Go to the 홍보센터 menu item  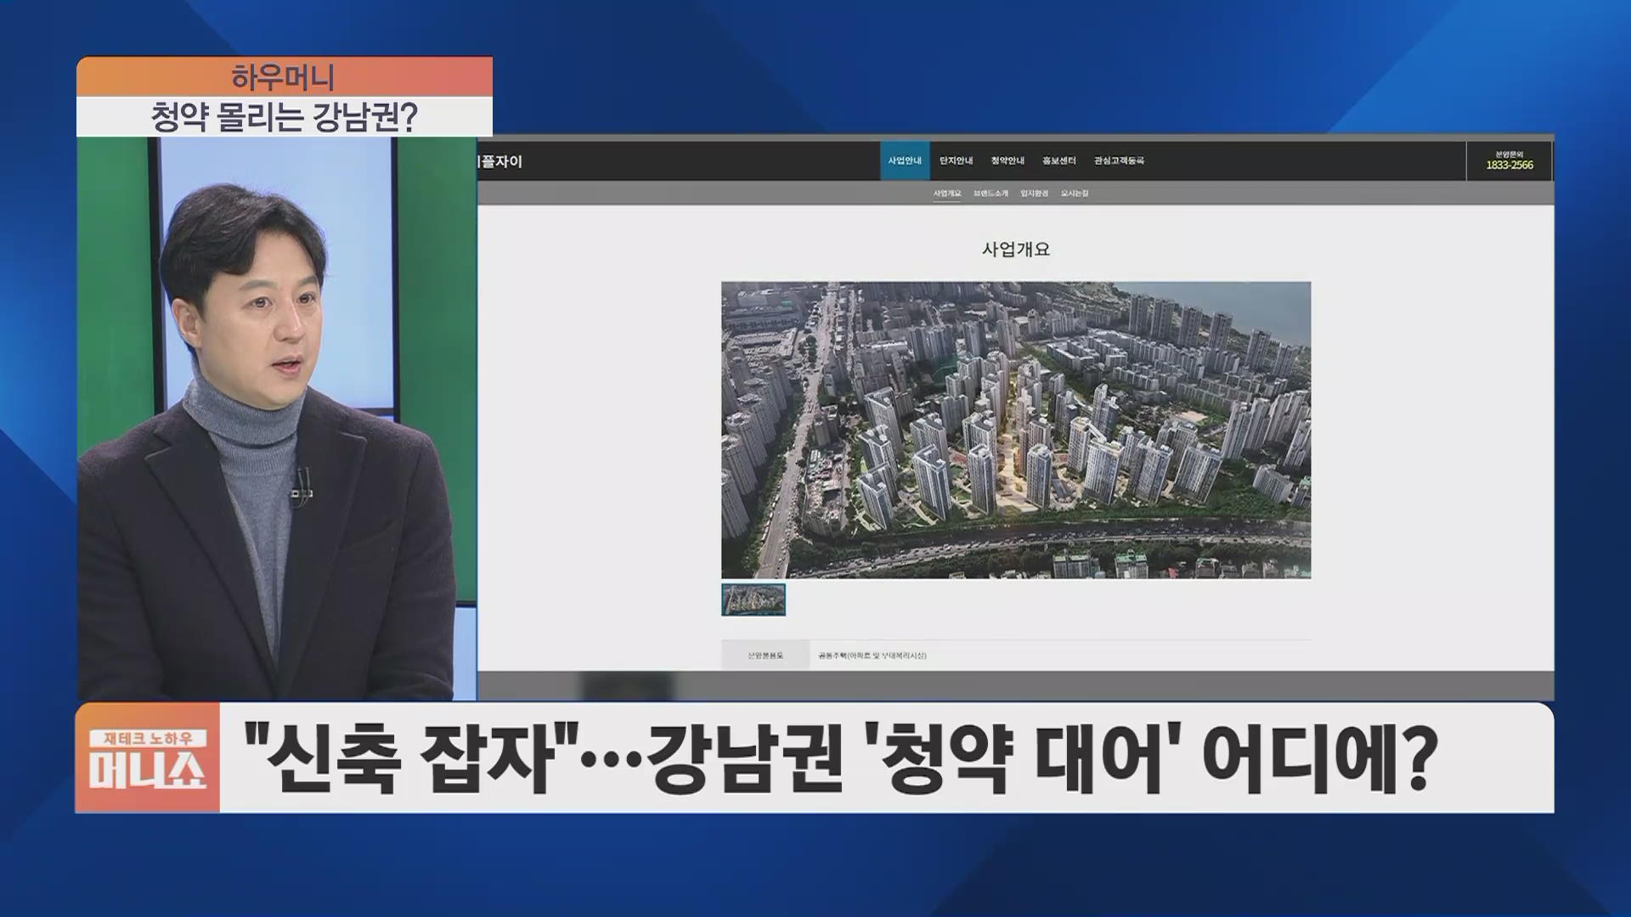[x=1058, y=160]
